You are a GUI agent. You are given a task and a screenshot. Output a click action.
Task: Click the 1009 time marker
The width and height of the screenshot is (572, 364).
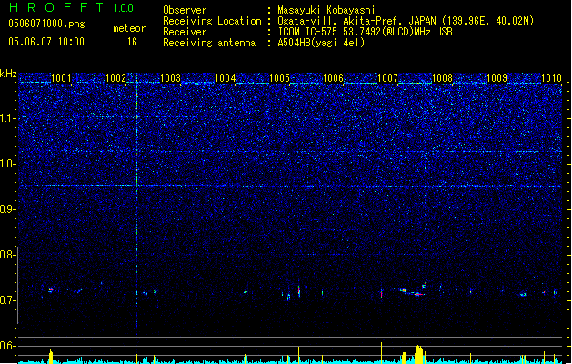pos(497,77)
